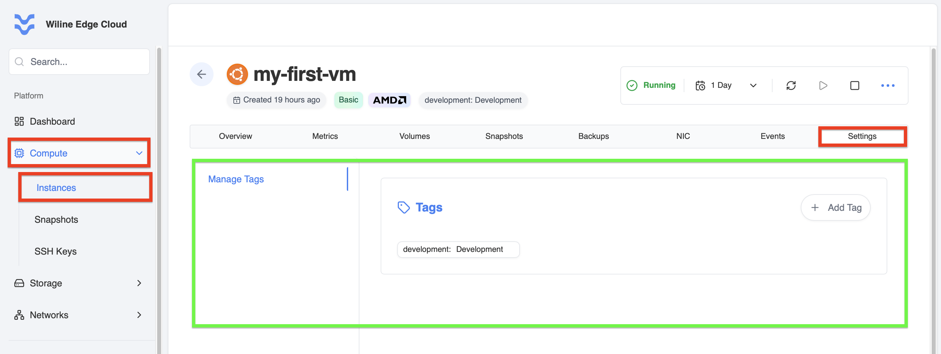941x354 pixels.
Task: Click the Created 19 hours ago badge
Action: coord(277,100)
